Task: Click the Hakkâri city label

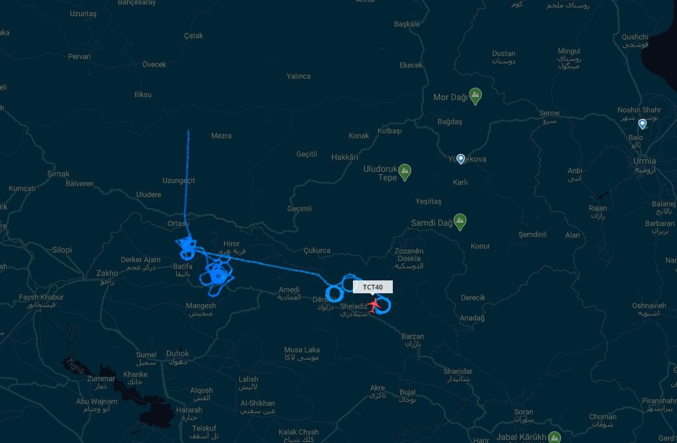Action: click(x=344, y=157)
